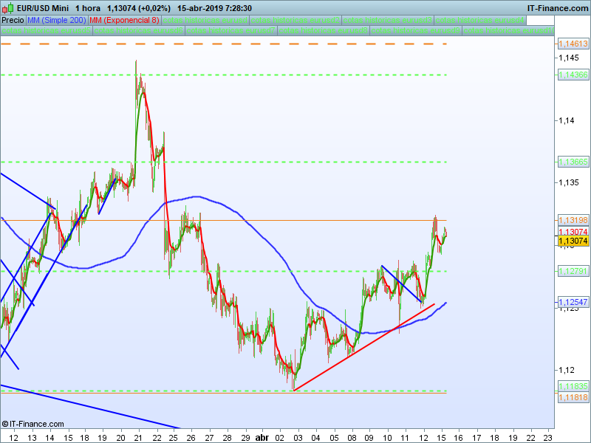The width and height of the screenshot is (591, 443).
Task: Select the Precio indicator label
Action: (13, 20)
